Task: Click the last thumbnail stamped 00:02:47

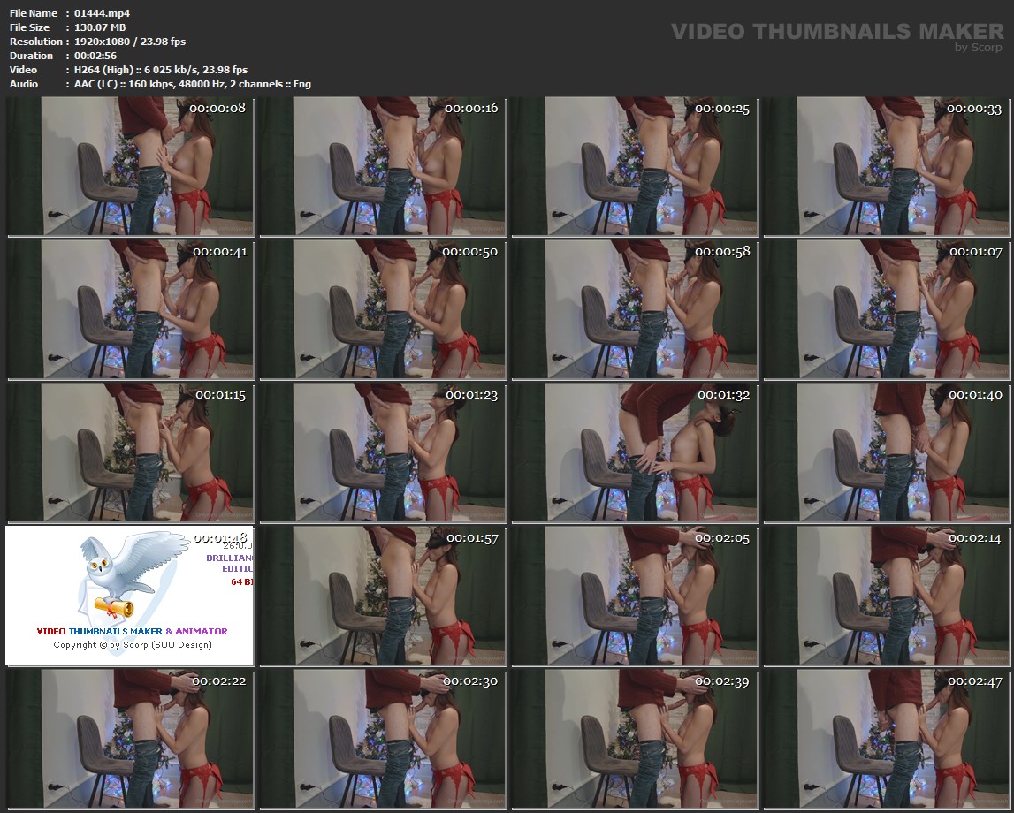Action: click(x=886, y=739)
